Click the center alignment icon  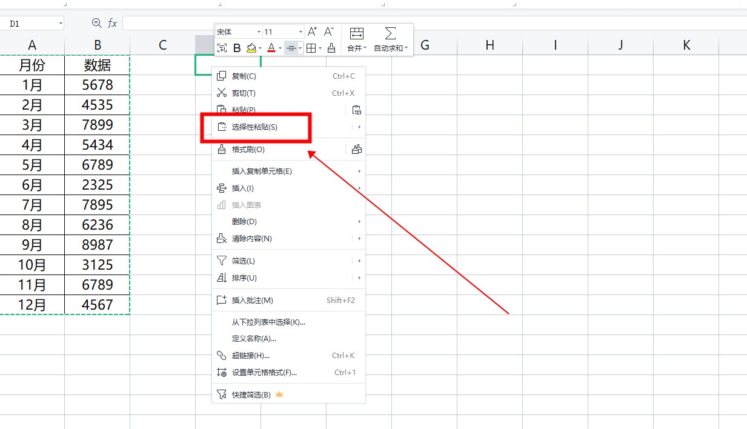pyautogui.click(x=291, y=48)
